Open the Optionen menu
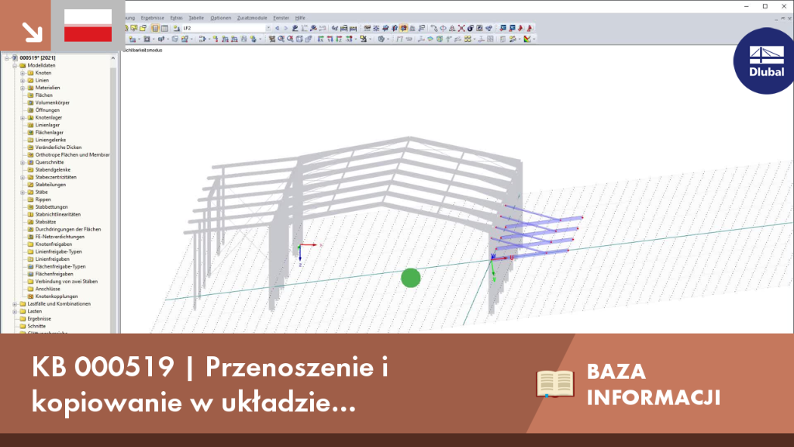 point(220,18)
